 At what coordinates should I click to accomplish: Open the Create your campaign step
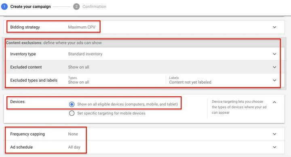point(30,6)
